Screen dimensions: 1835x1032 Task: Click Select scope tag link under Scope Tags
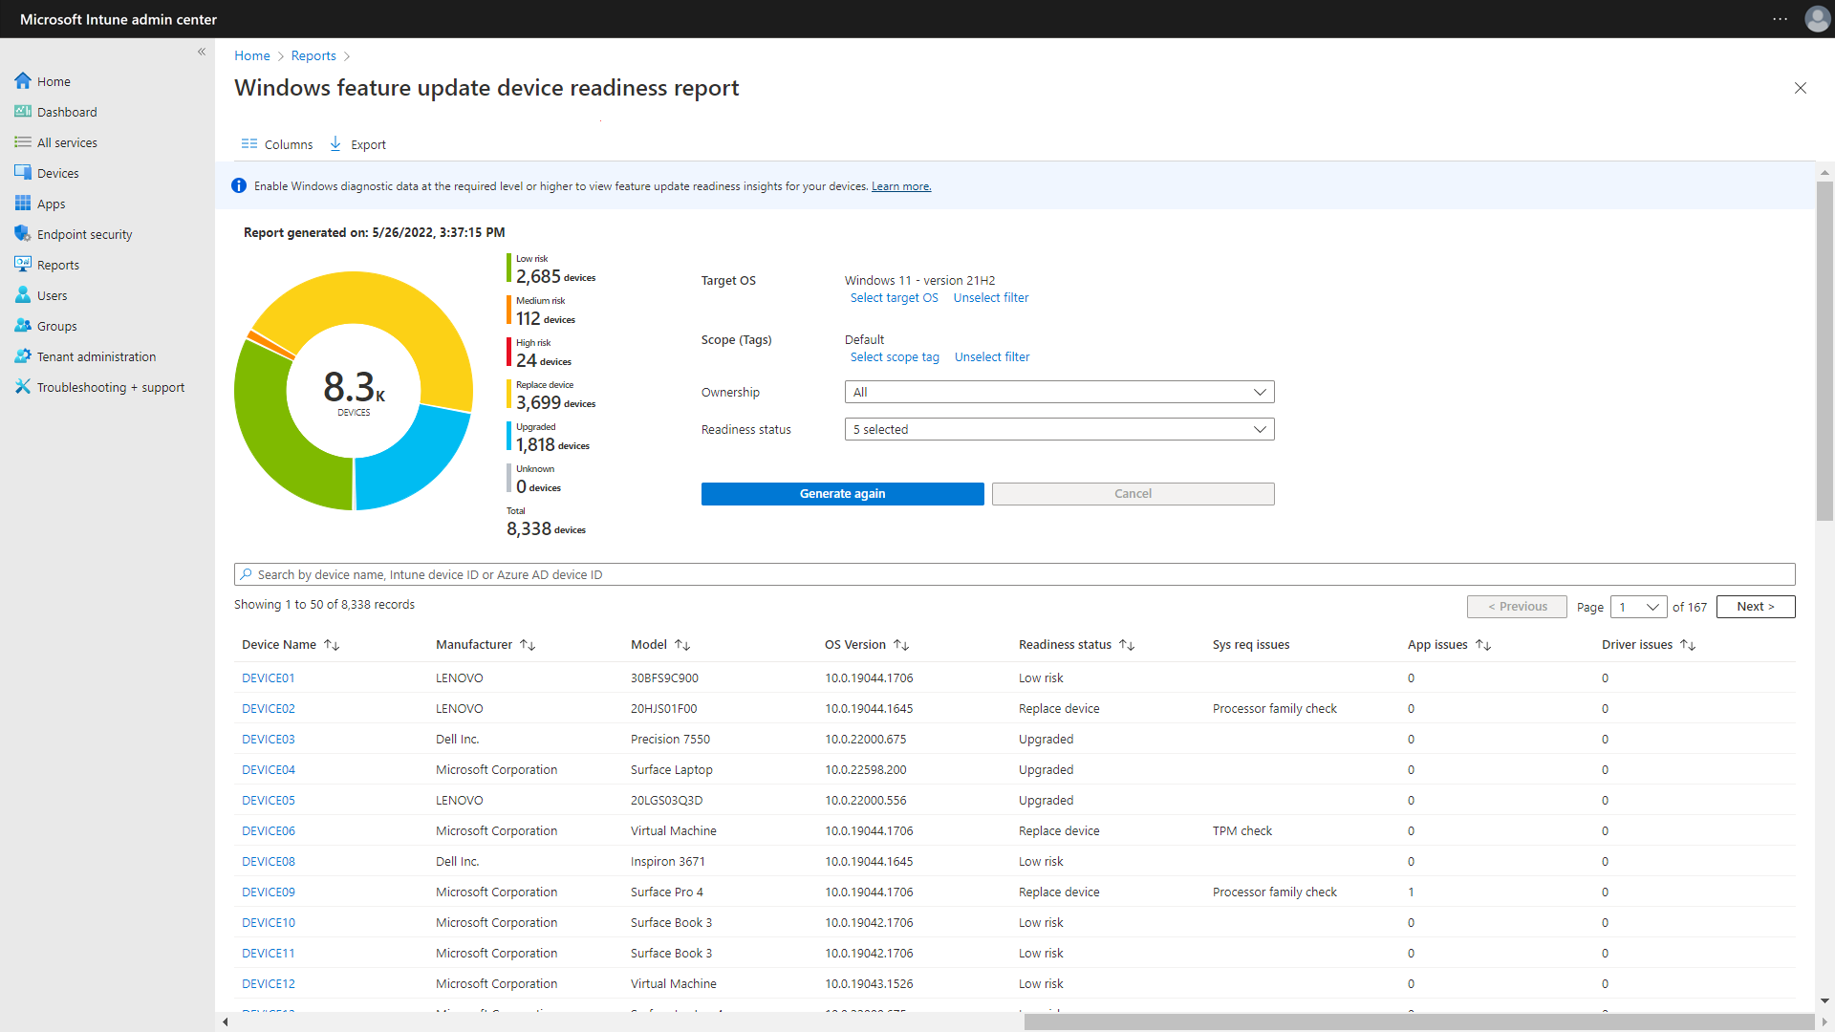click(894, 356)
